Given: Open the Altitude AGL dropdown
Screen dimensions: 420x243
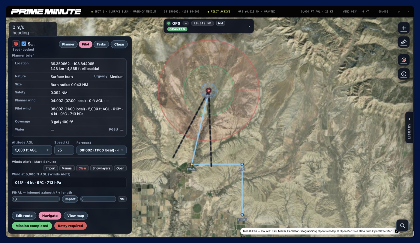Looking at the screenshot, I should 32,150.
